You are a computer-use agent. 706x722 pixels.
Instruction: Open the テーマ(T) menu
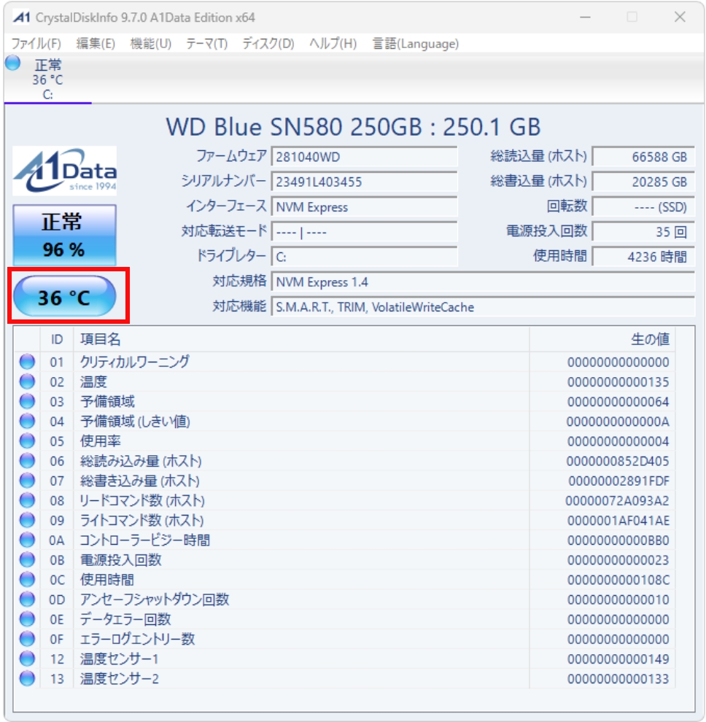[207, 44]
